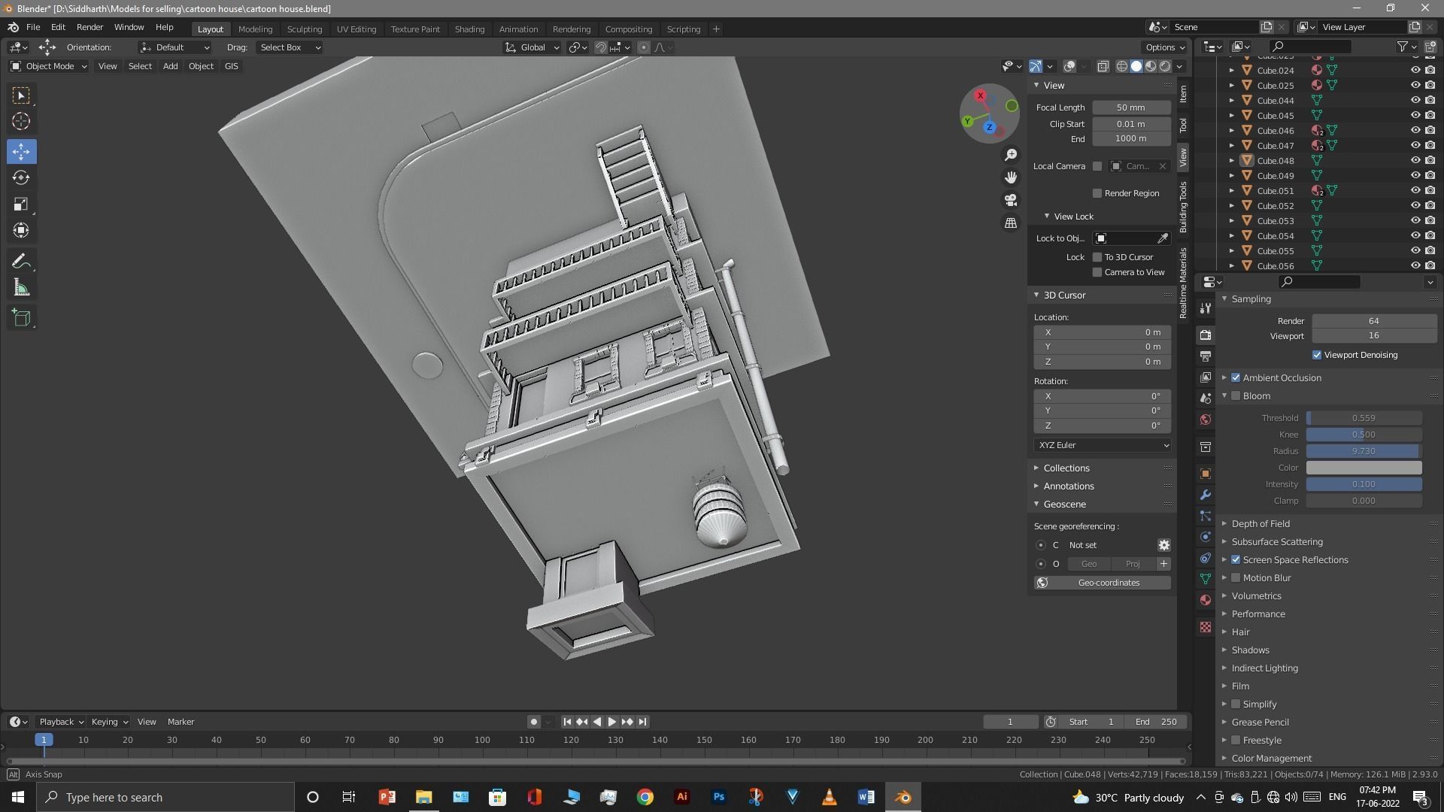Switch to rendered viewport shading

coord(1165,66)
